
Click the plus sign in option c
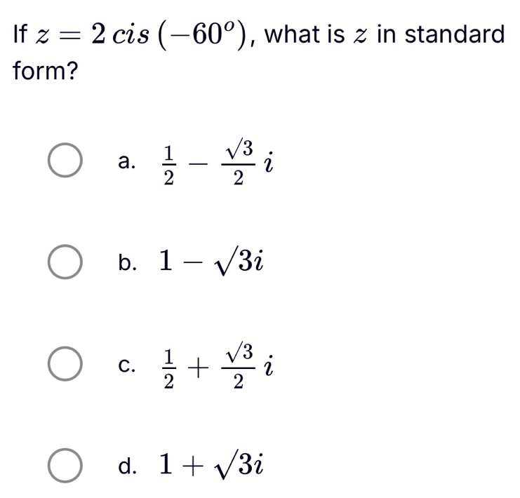tap(201, 365)
